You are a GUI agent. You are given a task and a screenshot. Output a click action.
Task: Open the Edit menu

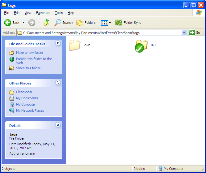(17, 13)
